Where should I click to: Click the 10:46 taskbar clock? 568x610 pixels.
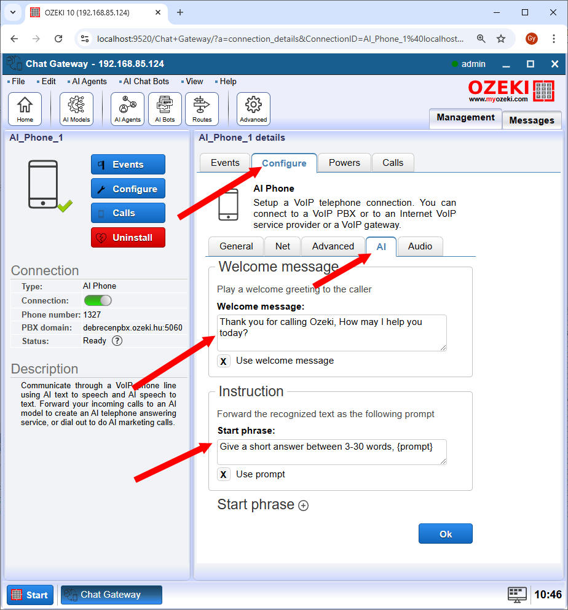point(548,595)
